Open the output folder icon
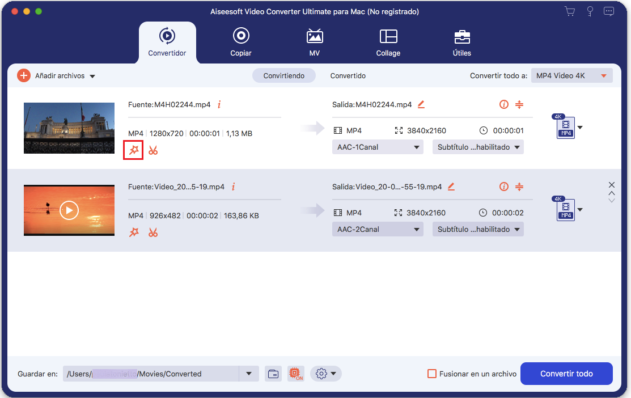Screen dimensions: 631x398 [273, 374]
